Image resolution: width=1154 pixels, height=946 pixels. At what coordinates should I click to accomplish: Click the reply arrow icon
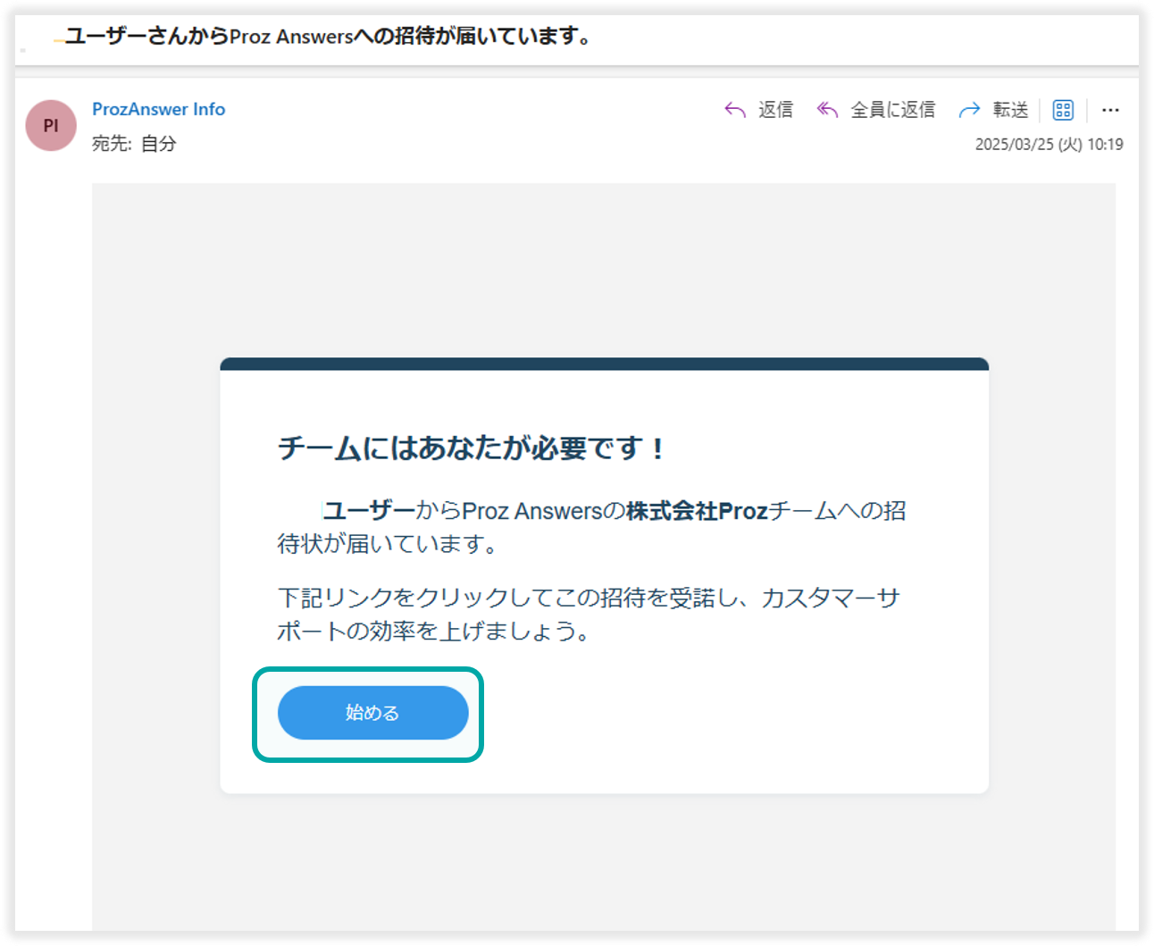coord(735,110)
